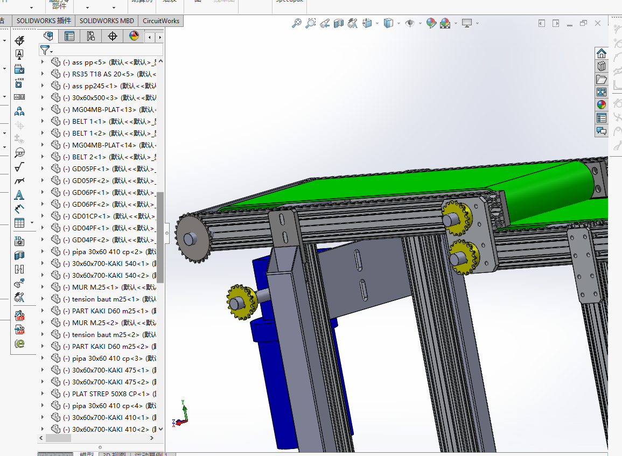Click the DisplayManager color sphere tab
Image resolution: width=622 pixels, height=456 pixels.
point(134,36)
